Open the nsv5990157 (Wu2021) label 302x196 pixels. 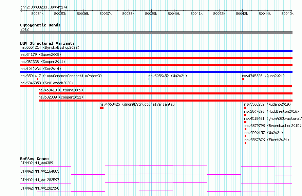(264, 133)
